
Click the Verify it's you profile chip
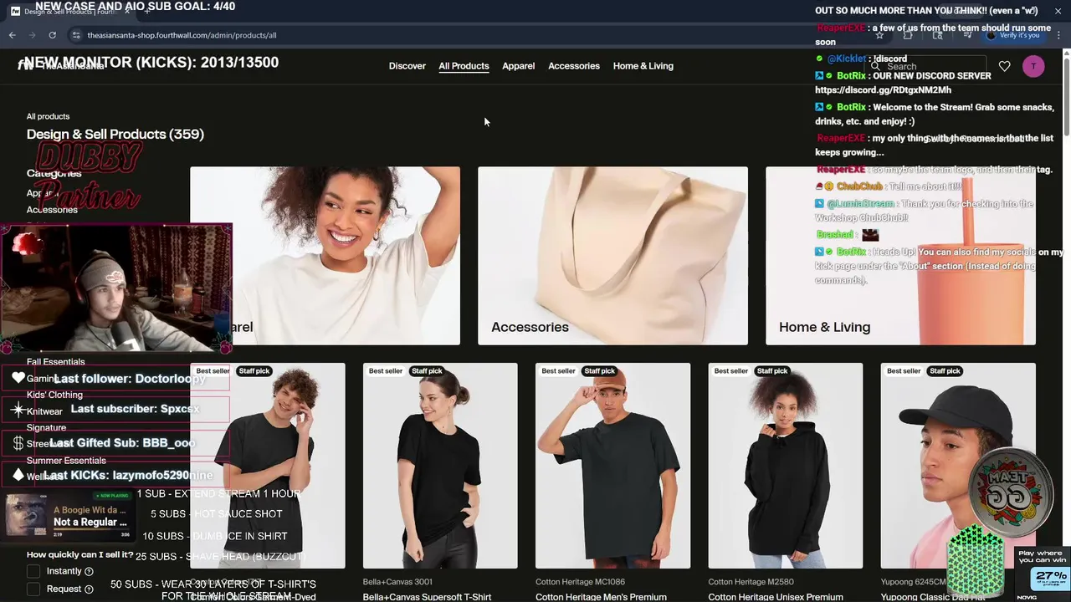point(1012,35)
